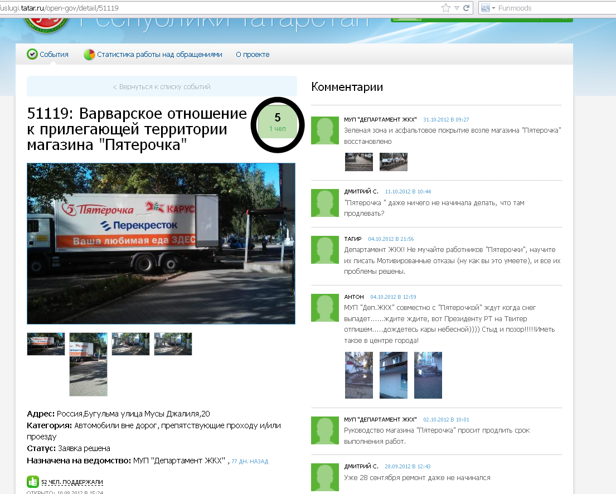Click avatar next to Антон's comment

coord(325,308)
